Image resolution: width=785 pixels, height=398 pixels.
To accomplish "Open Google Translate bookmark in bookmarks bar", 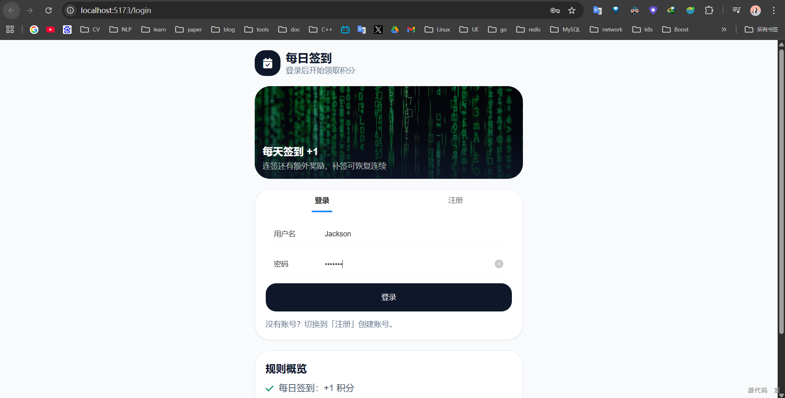I will (361, 29).
